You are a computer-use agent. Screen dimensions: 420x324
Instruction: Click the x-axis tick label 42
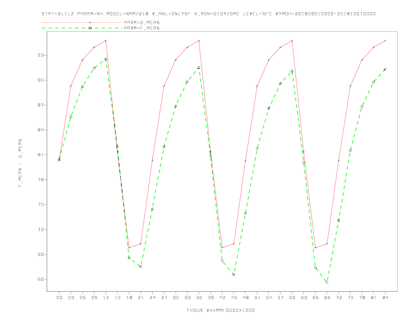coord(222,298)
